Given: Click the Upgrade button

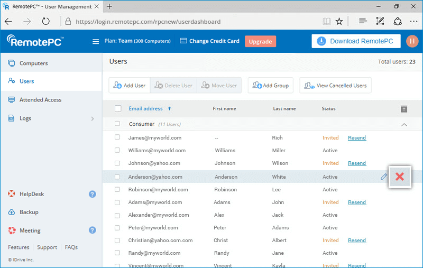Looking at the screenshot, I should (260, 41).
